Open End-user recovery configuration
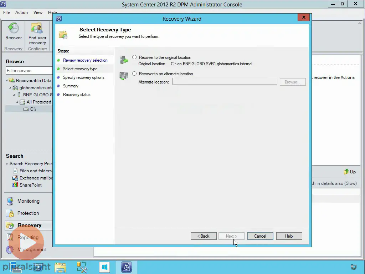Screen dimensions: 365x274 37,34
